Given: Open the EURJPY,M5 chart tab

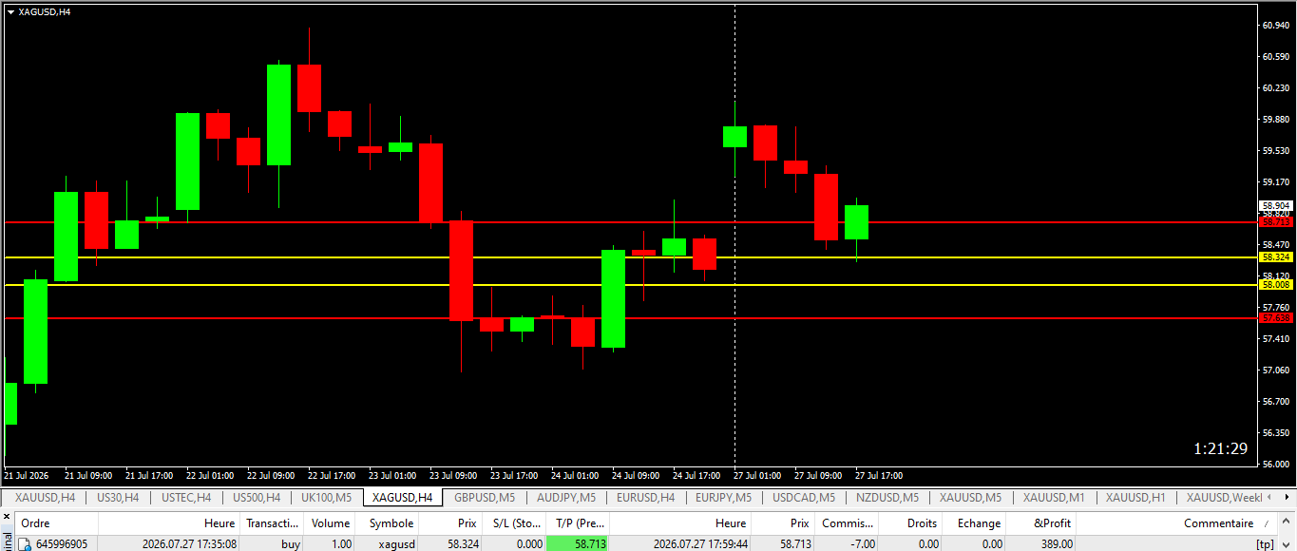Looking at the screenshot, I should tap(723, 497).
